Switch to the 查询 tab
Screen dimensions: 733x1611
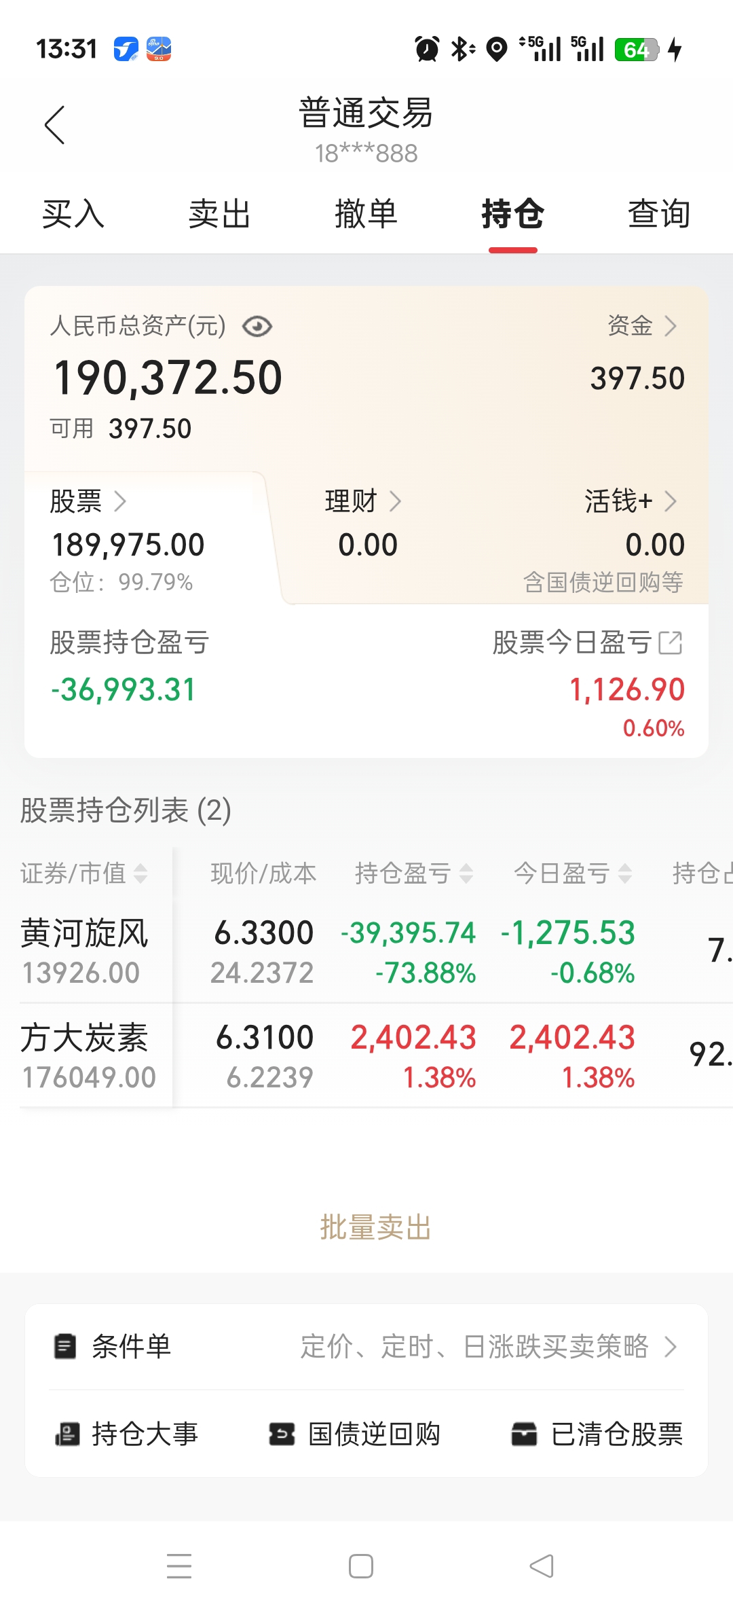point(658,214)
